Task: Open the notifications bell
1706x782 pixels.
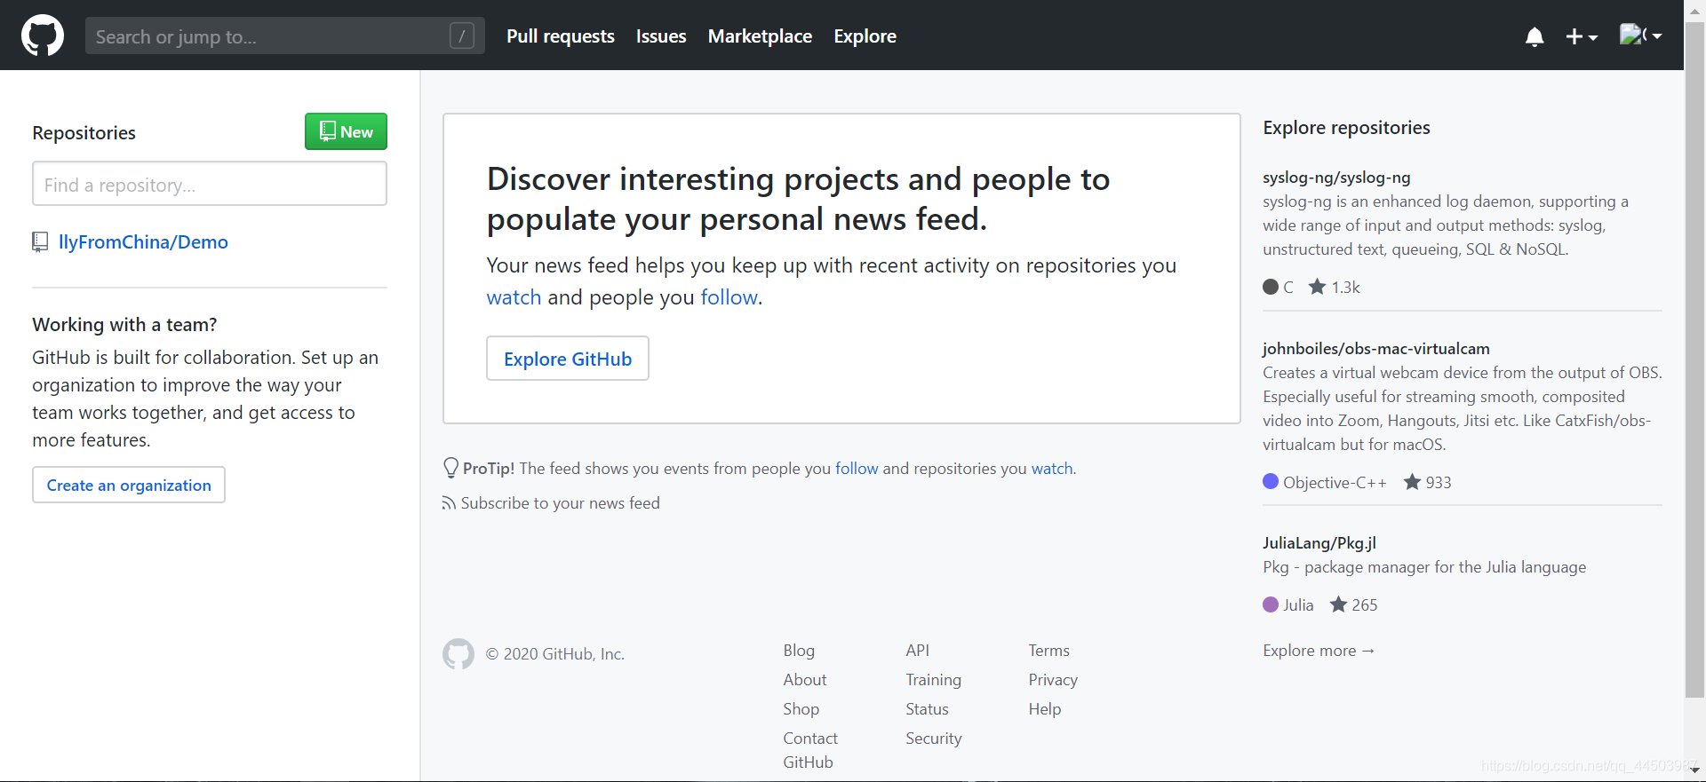Action: tap(1535, 36)
